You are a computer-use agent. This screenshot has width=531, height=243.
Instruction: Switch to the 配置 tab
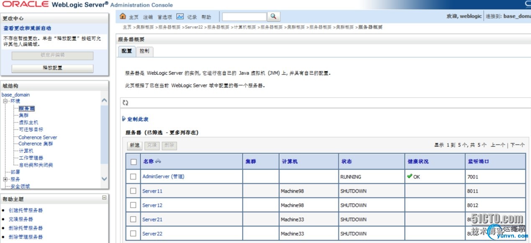coord(127,51)
